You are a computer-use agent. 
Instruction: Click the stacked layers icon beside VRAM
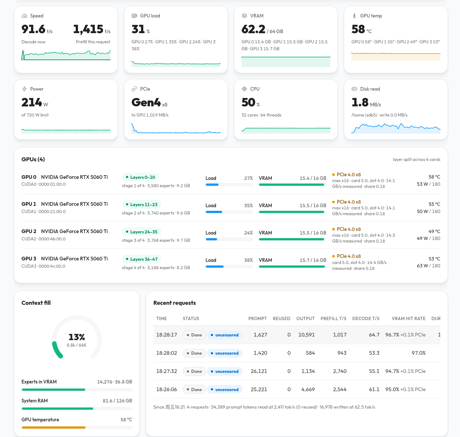tap(244, 16)
